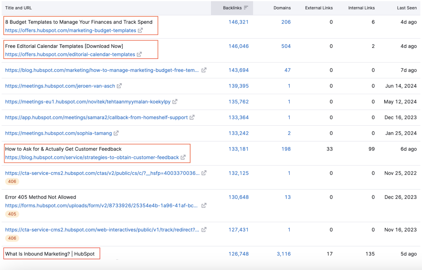Open meetings.hubspot.com/sophia-tamang link
The image size is (422, 270).
pos(58,133)
